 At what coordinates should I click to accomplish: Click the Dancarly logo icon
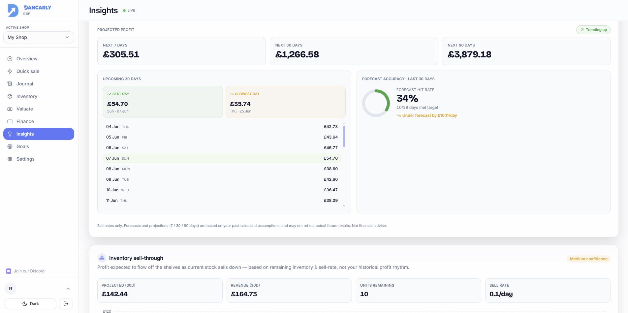tap(13, 10)
